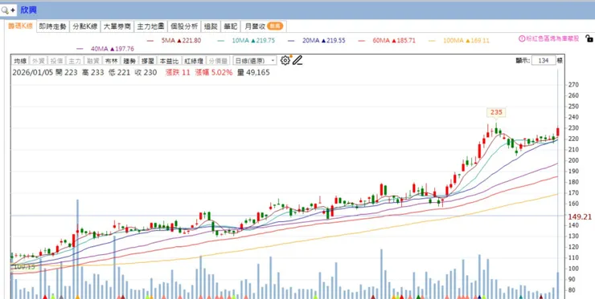This screenshot has width=595, height=299.
Task: Toggle the 撐壓 support-resistance overlay
Action: coord(148,61)
